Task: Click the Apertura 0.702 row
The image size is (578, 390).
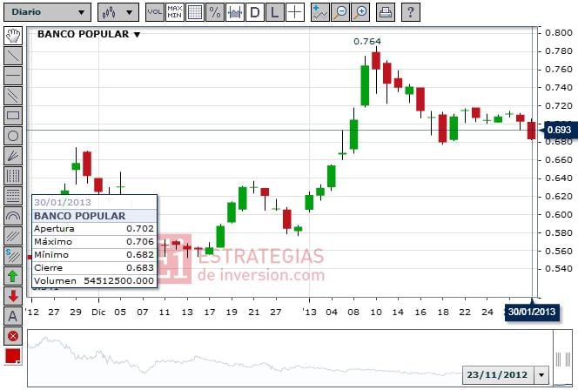Action: click(x=94, y=229)
